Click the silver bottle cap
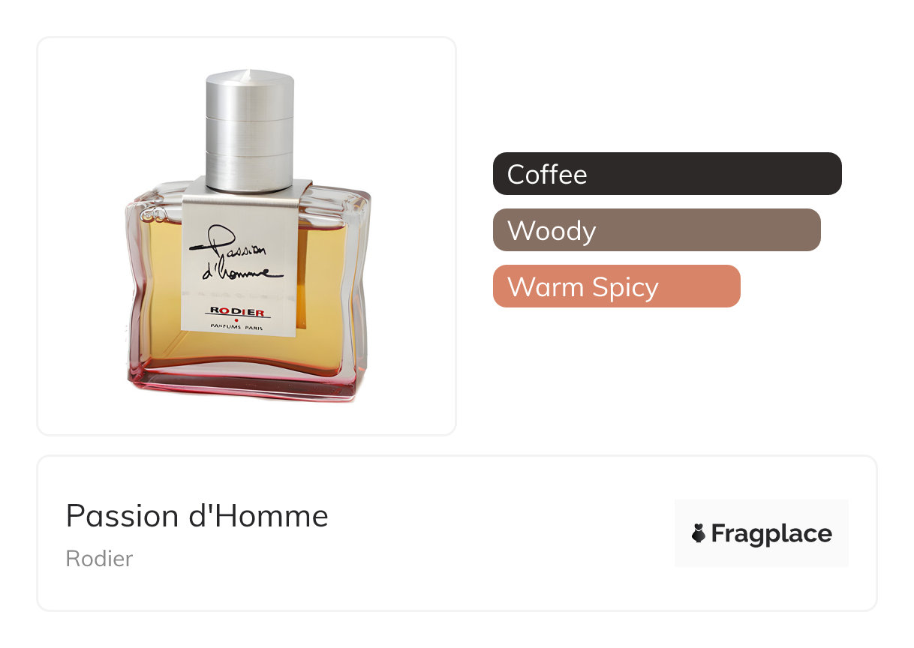Screen dimensions: 914x648 click(x=250, y=130)
